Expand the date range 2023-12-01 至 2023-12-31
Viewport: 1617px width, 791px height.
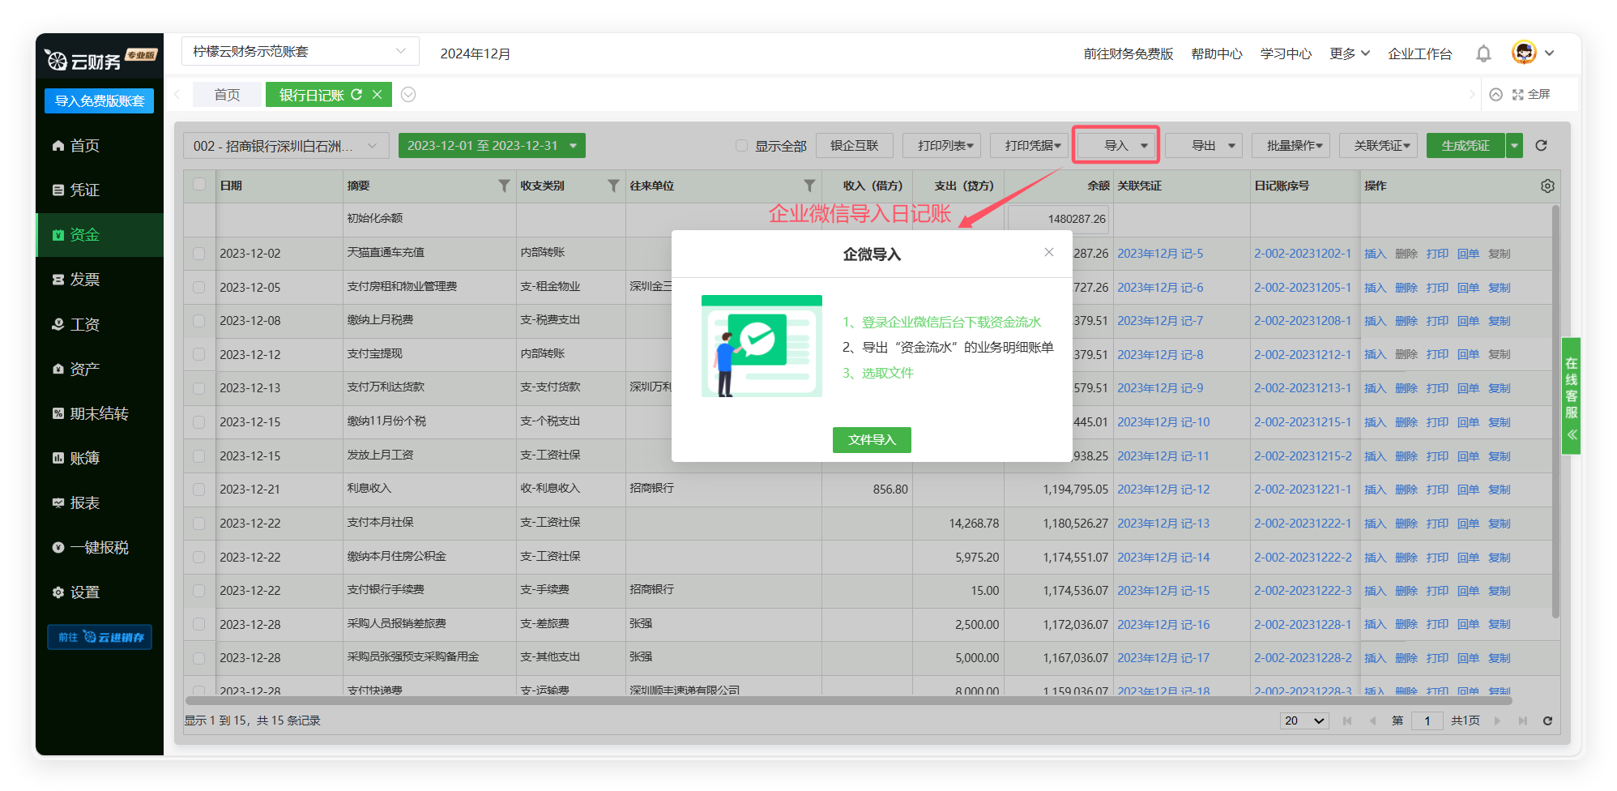pos(491,146)
